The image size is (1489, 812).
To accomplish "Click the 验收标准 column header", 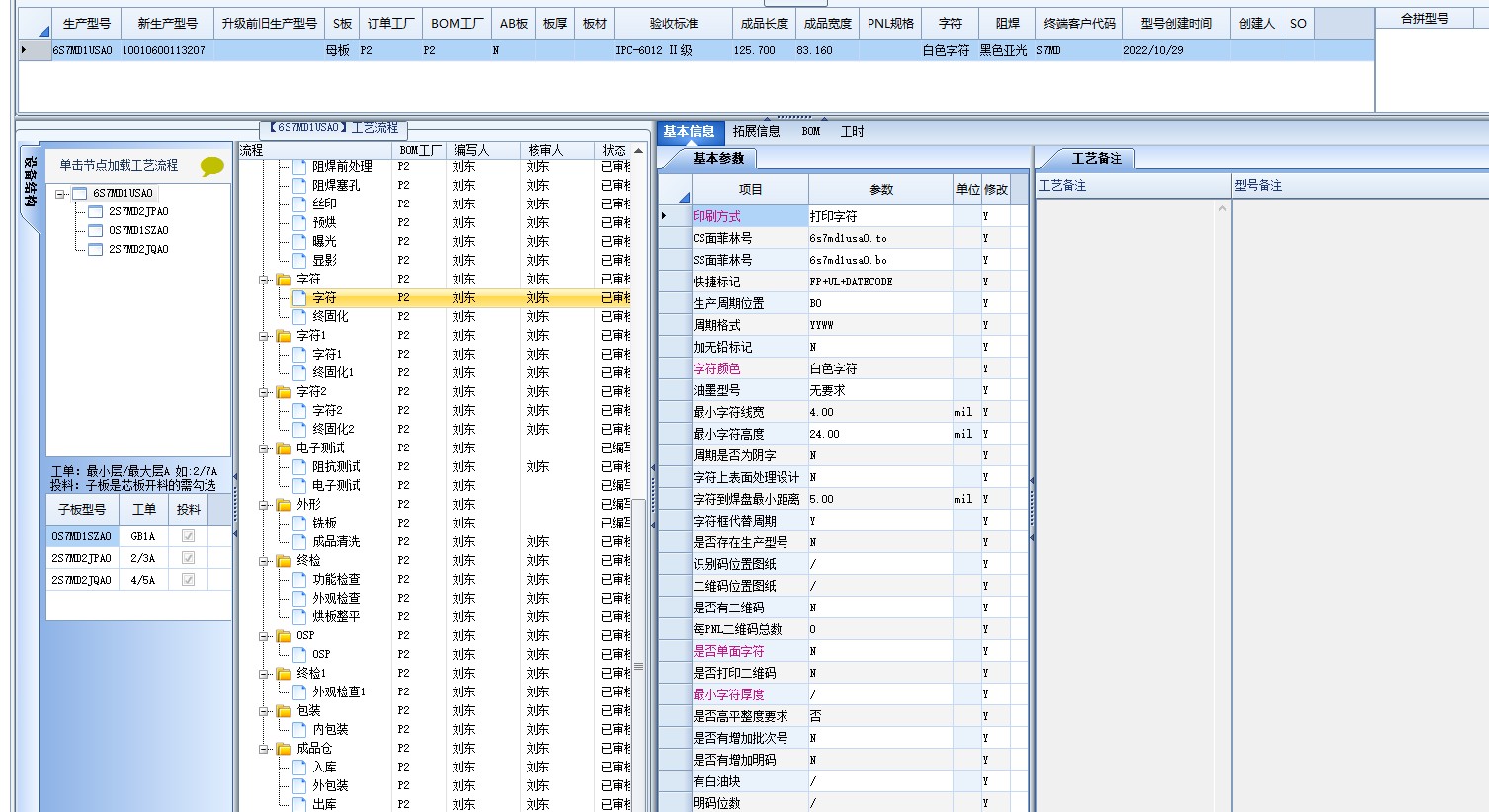I will [673, 24].
